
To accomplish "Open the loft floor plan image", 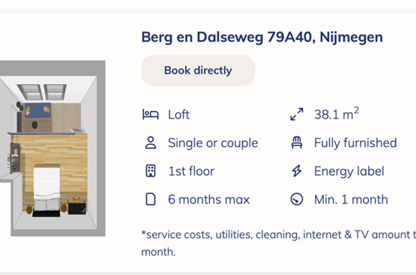I will pyautogui.click(x=53, y=148).
